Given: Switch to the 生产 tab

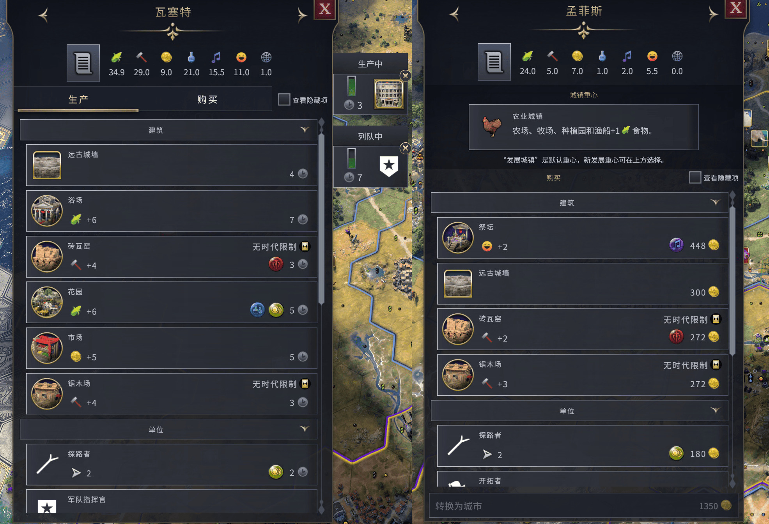Looking at the screenshot, I should tap(78, 100).
